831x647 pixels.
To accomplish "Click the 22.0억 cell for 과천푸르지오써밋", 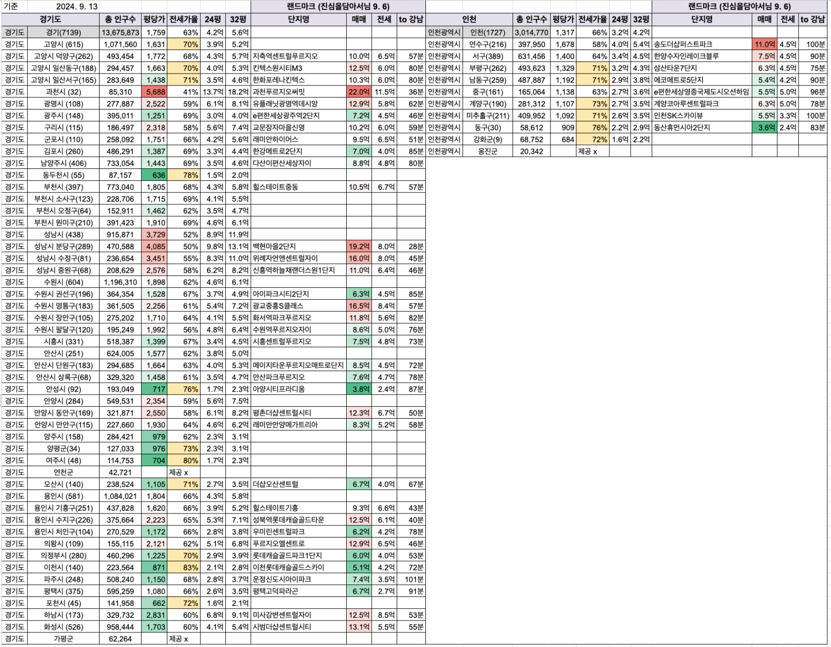I will point(359,92).
